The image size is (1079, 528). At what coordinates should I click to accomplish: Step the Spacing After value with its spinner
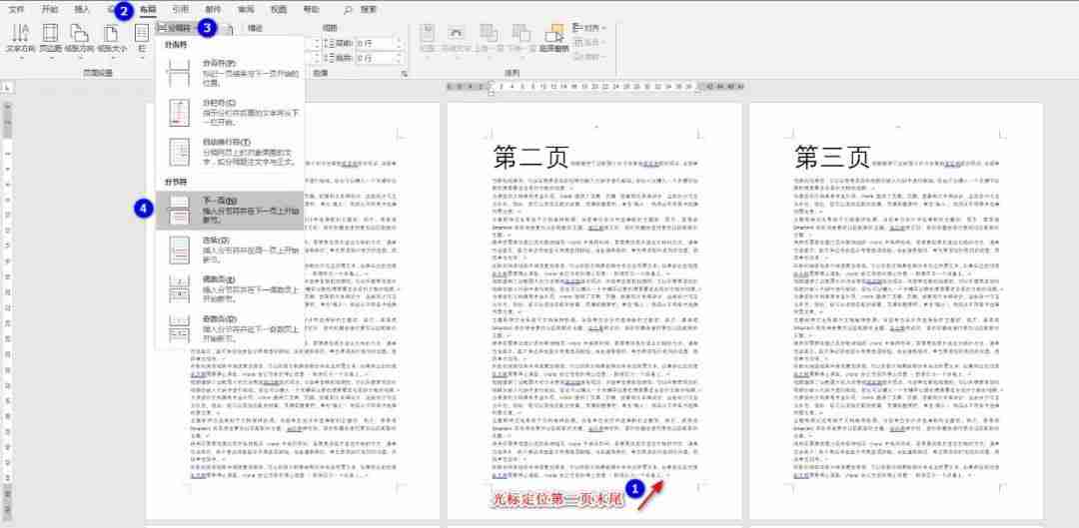coord(399,59)
